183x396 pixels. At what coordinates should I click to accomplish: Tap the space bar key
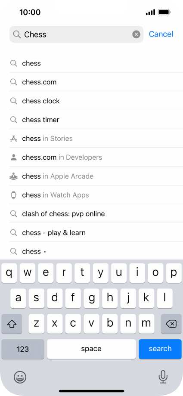pos(91,349)
